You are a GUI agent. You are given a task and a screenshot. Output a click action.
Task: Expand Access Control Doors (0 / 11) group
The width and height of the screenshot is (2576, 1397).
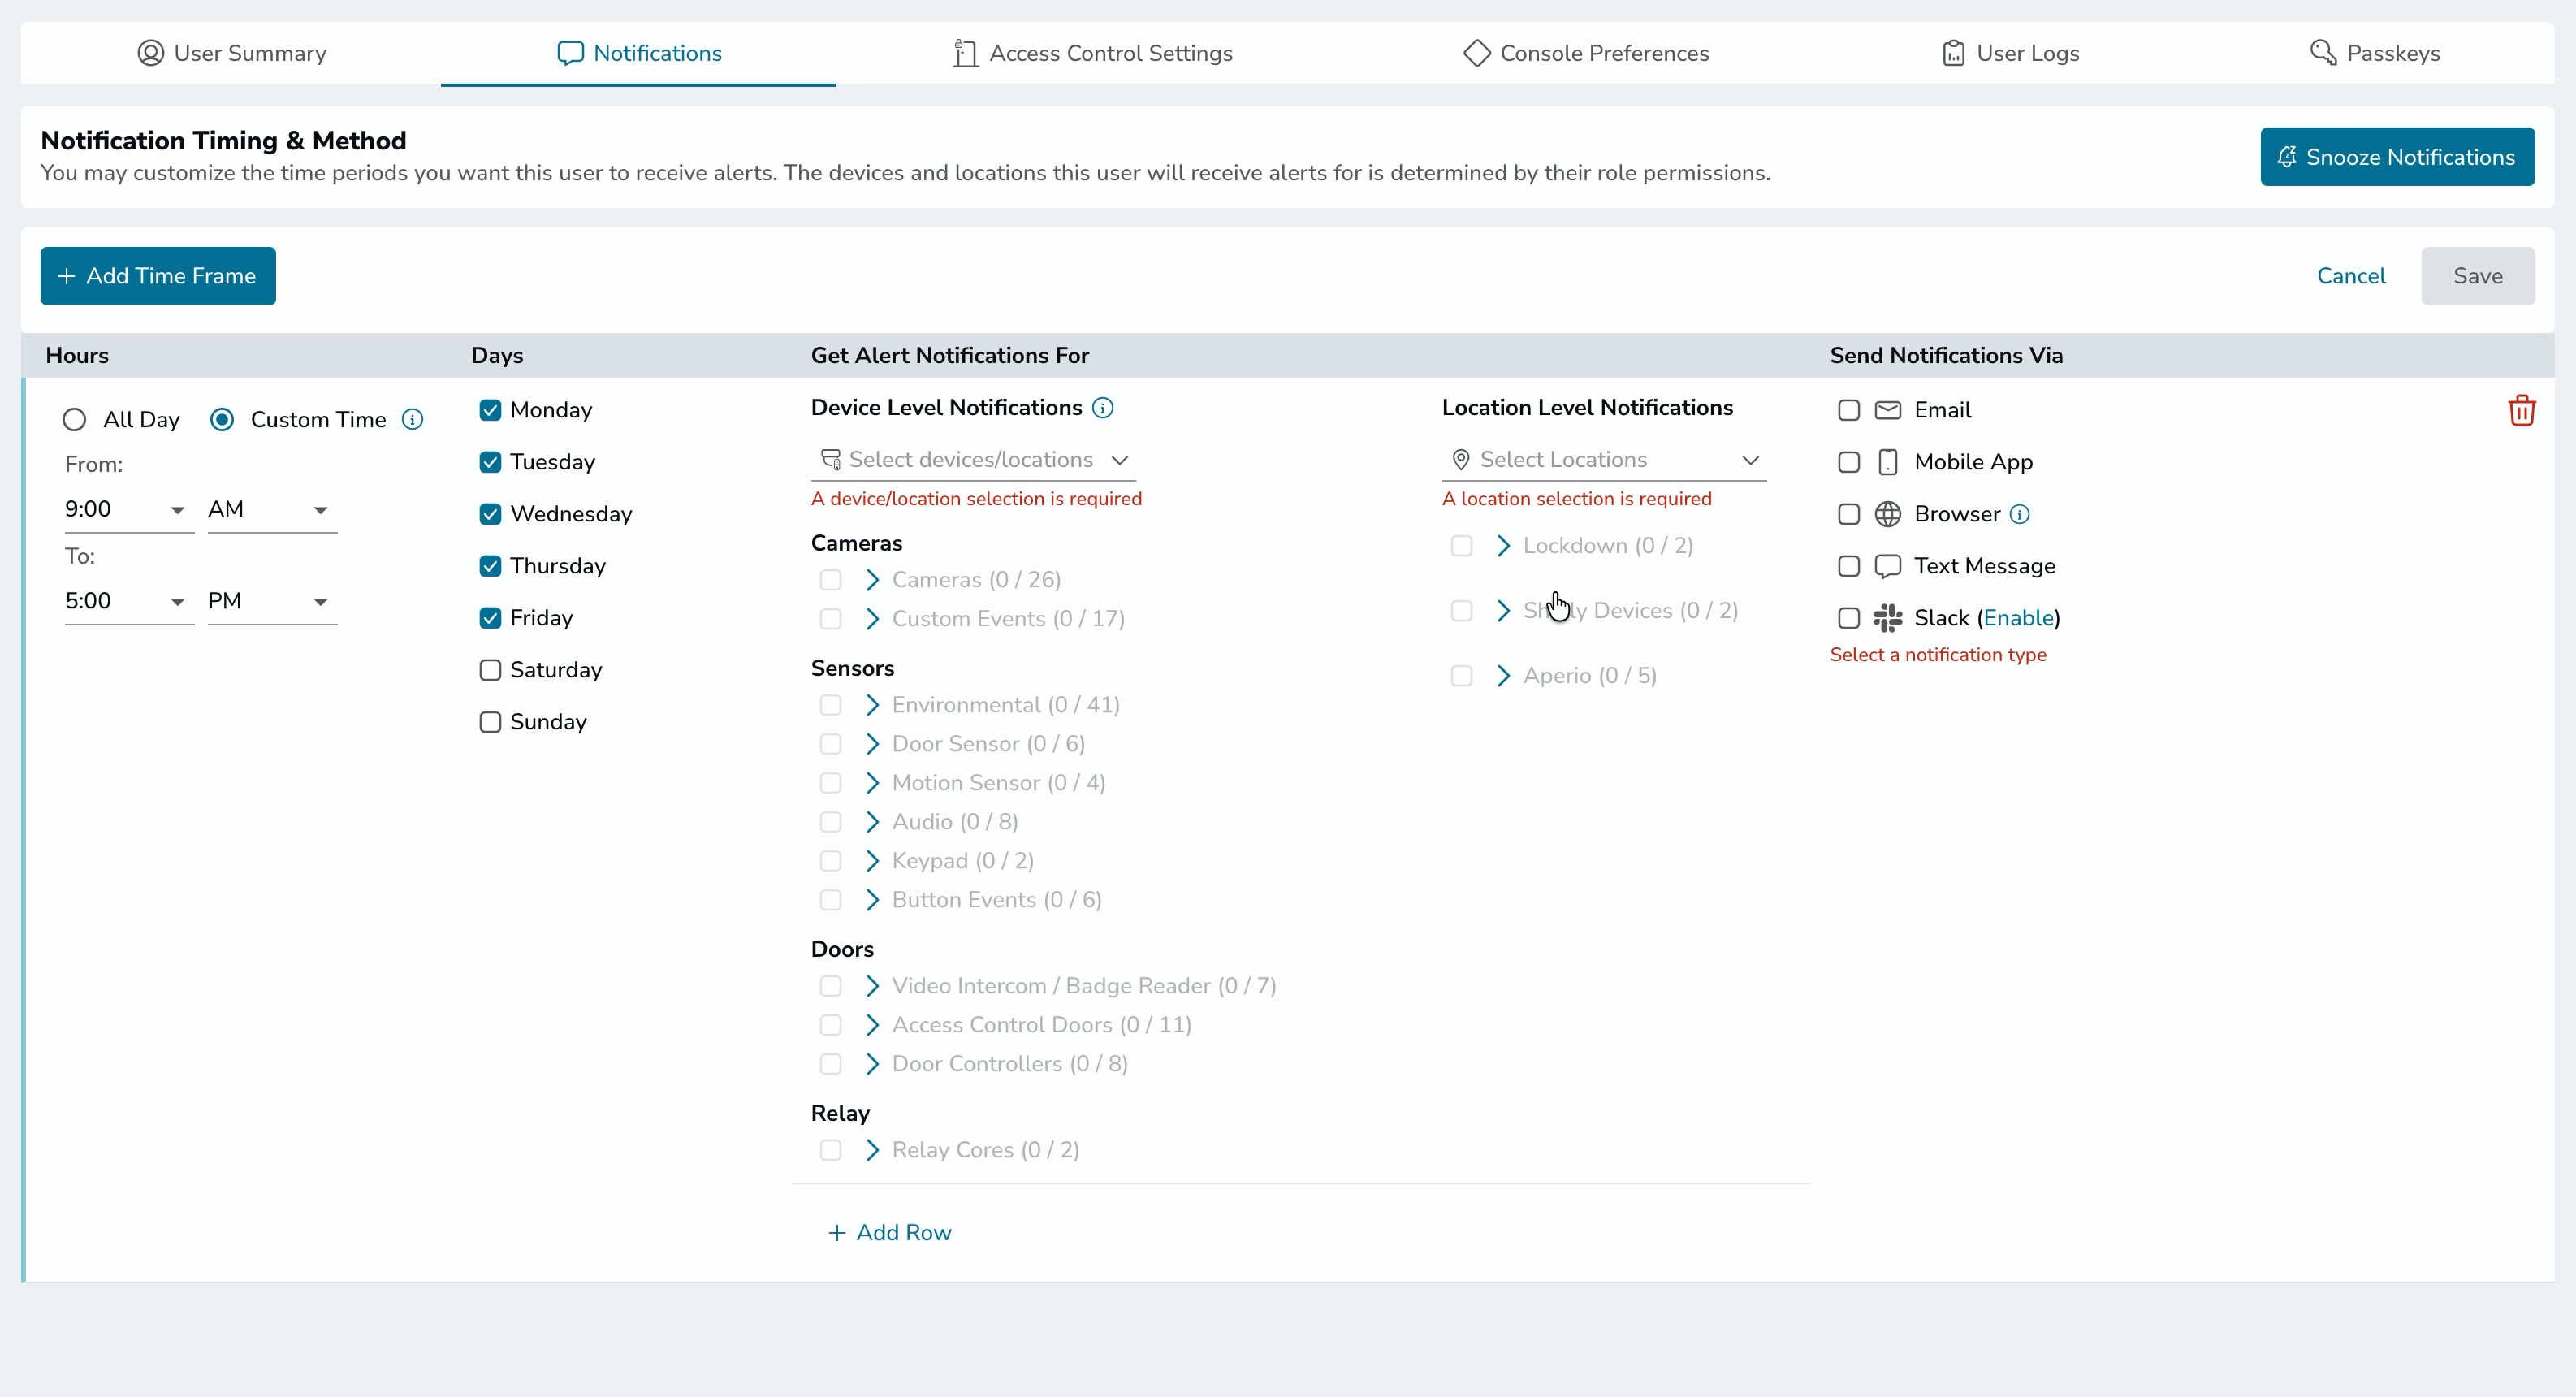click(872, 1025)
